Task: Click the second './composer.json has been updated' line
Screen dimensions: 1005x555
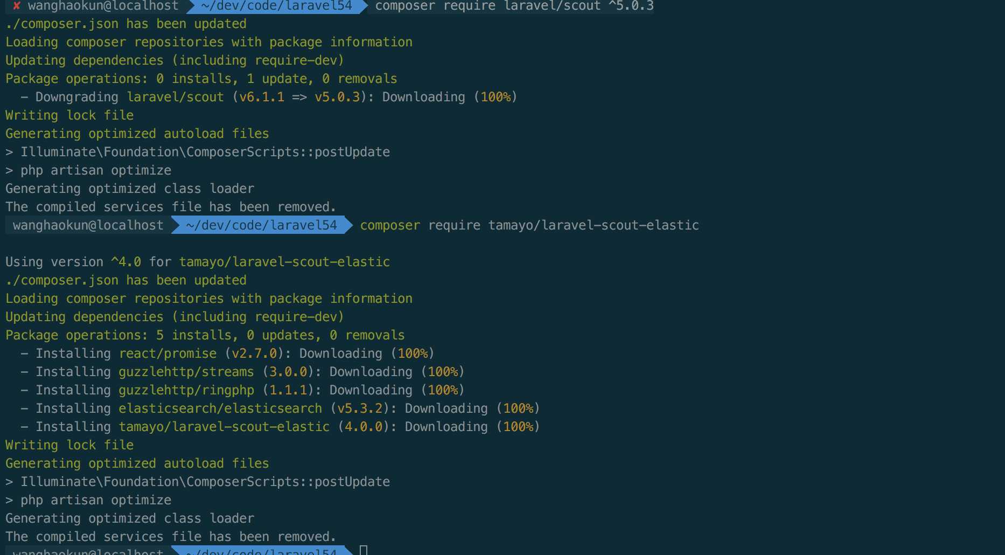Action: pos(126,280)
